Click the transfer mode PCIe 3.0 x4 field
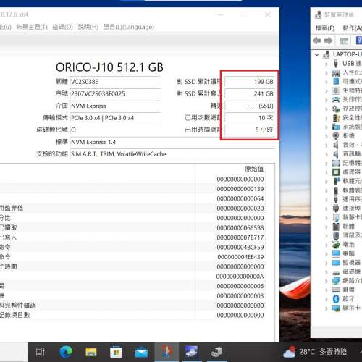Image resolution: width=362 pixels, height=362 pixels. [x=115, y=118]
